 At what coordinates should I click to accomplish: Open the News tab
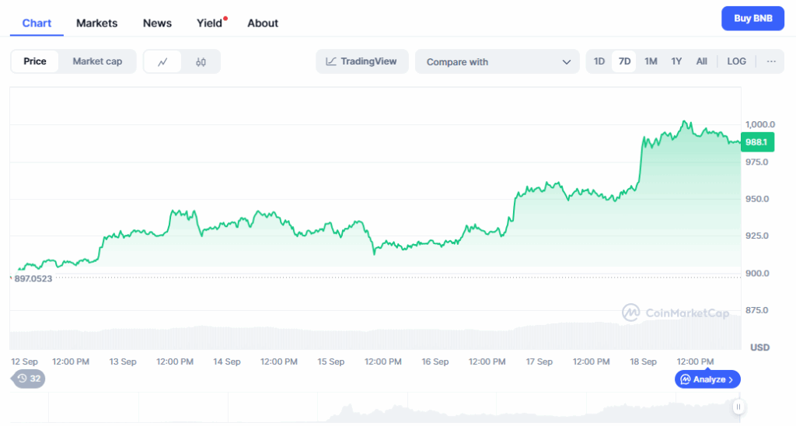157,23
